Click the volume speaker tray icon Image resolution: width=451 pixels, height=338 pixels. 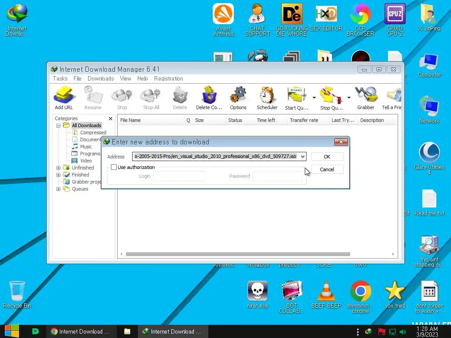click(403, 332)
